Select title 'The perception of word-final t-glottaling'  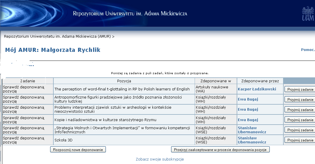(122, 89)
